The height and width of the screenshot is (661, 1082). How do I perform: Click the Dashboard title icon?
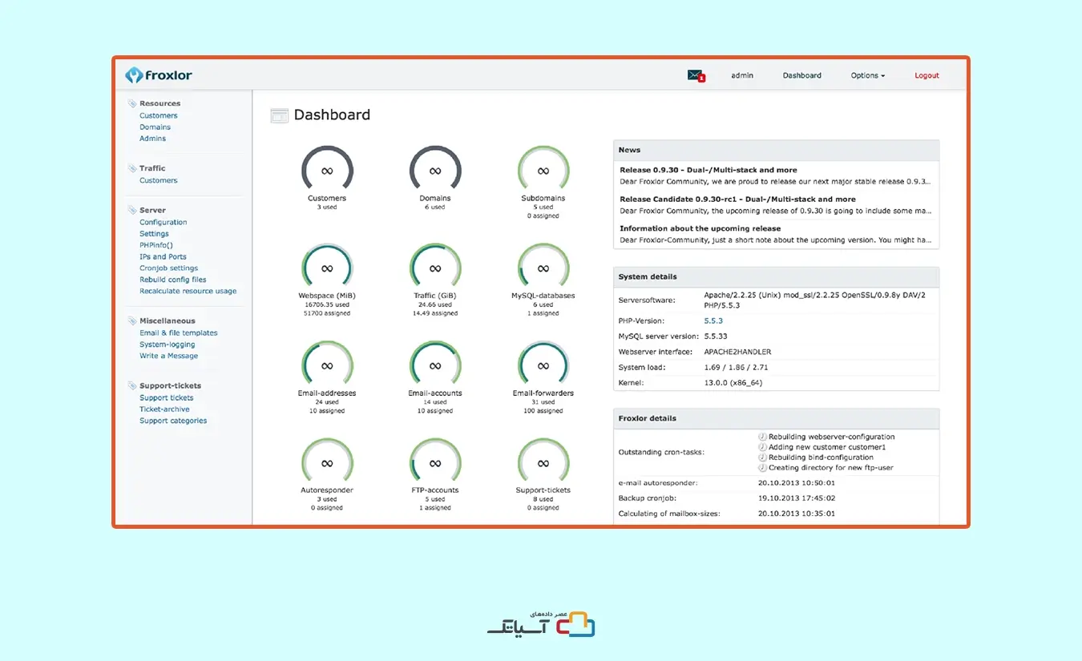click(x=279, y=115)
